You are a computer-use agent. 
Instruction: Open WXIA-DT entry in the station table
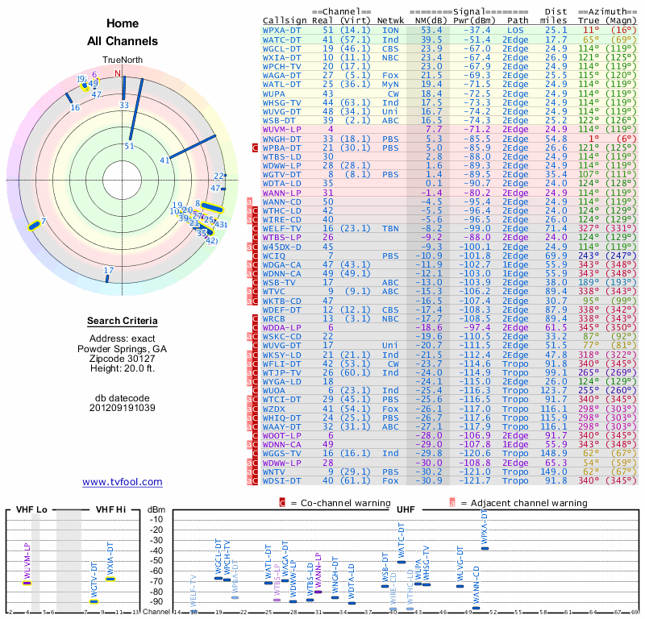281,57
